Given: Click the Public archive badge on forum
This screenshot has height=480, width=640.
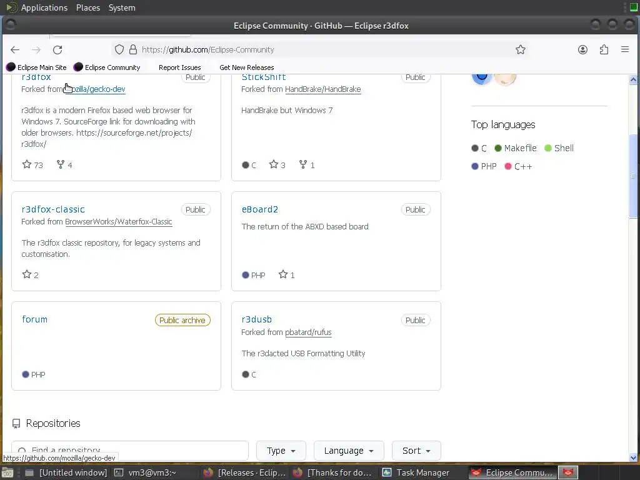Looking at the screenshot, I should (x=182, y=321).
